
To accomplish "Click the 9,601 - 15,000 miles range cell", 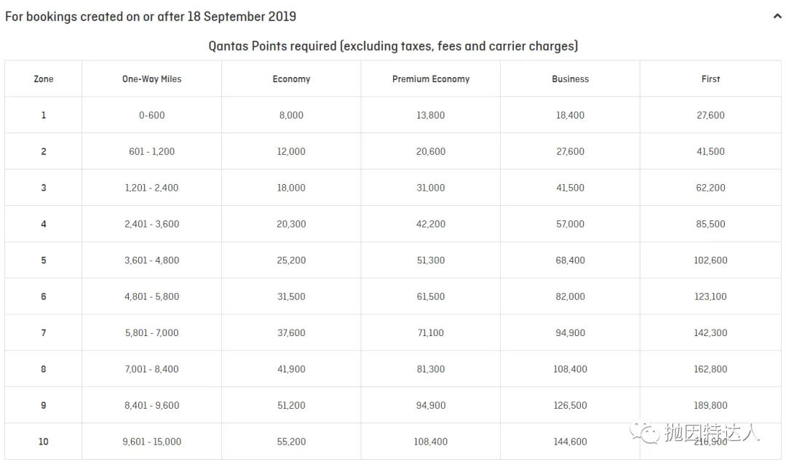I will click(152, 442).
